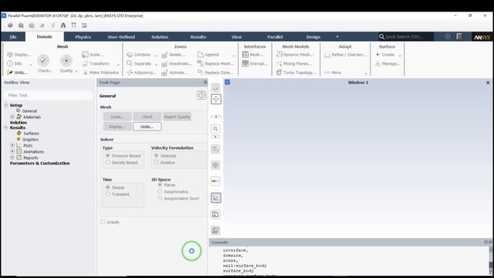Click Activate zones icon

point(164,73)
